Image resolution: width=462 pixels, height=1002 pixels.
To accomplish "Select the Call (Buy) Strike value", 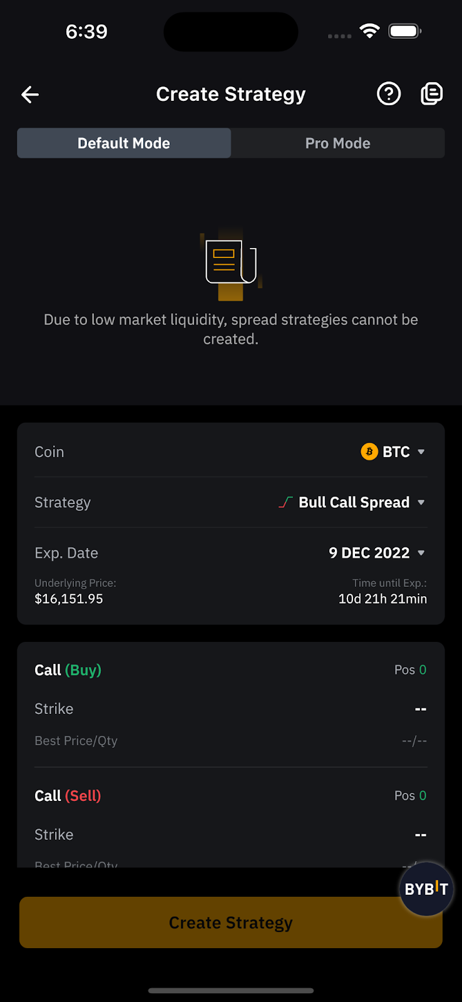I will click(420, 709).
